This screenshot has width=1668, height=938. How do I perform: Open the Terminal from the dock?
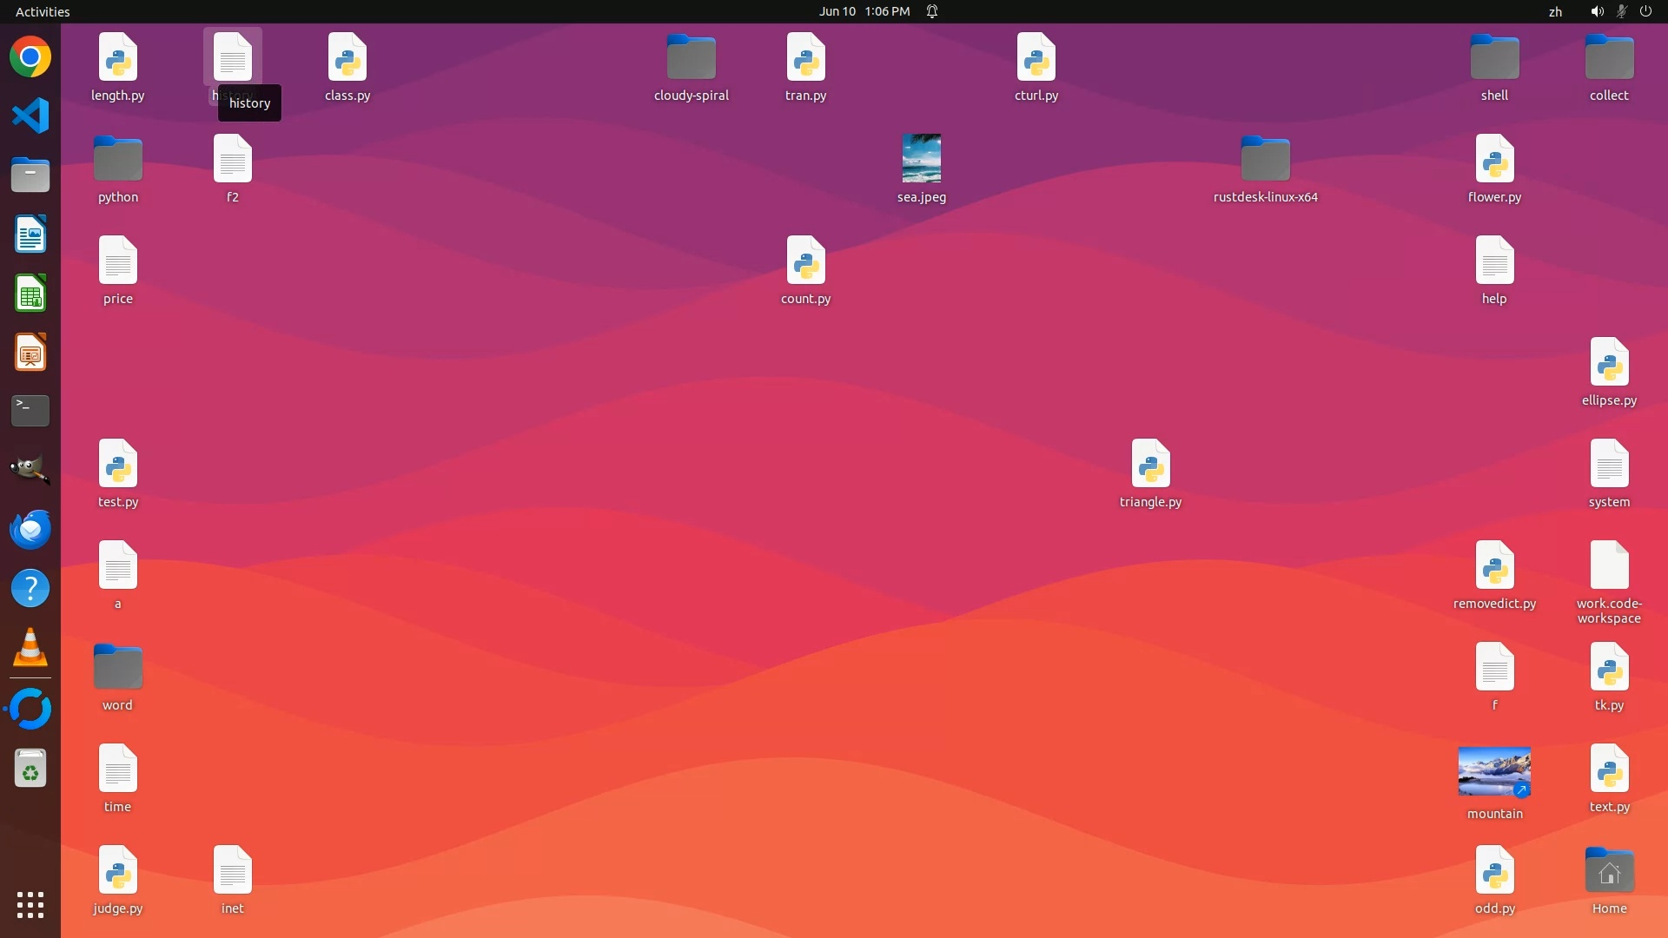tap(30, 411)
